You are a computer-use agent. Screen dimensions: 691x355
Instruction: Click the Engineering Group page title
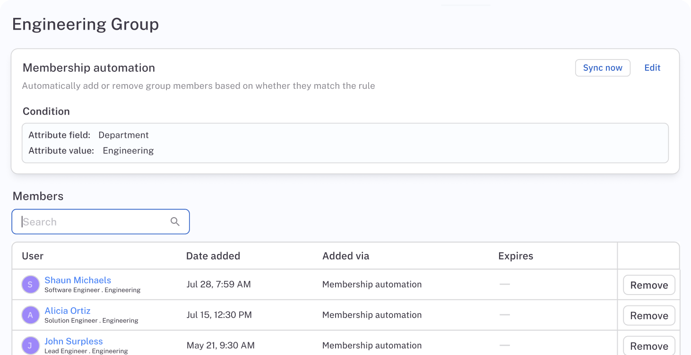[x=86, y=24]
